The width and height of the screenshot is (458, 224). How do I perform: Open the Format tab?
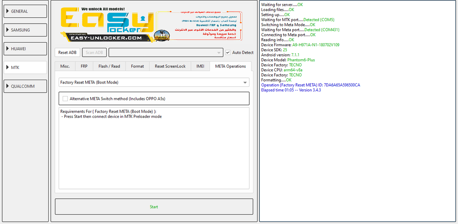point(137,66)
